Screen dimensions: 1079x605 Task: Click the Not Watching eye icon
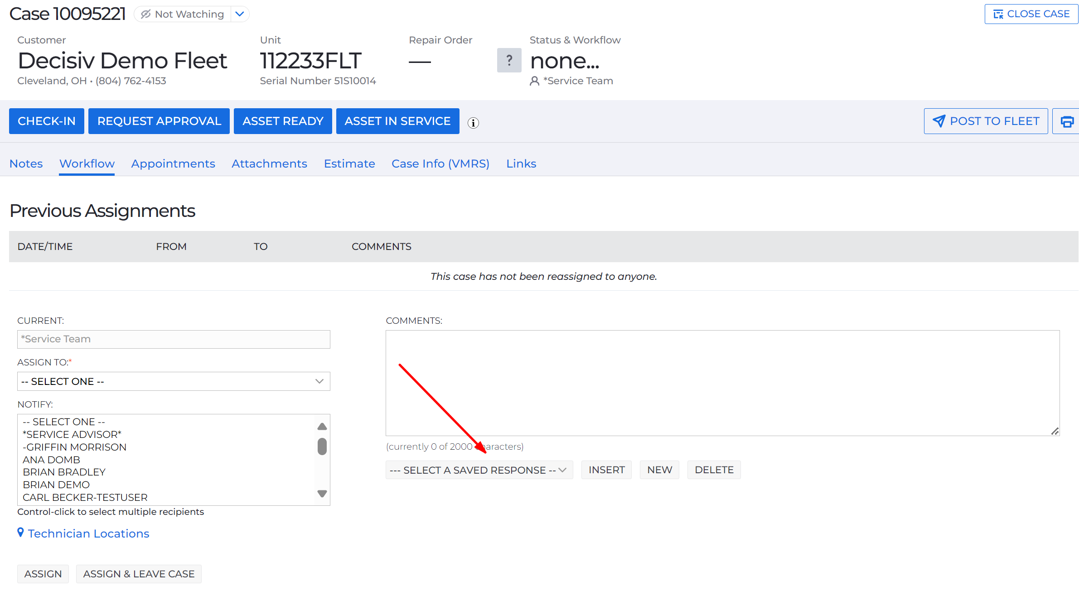tap(145, 14)
